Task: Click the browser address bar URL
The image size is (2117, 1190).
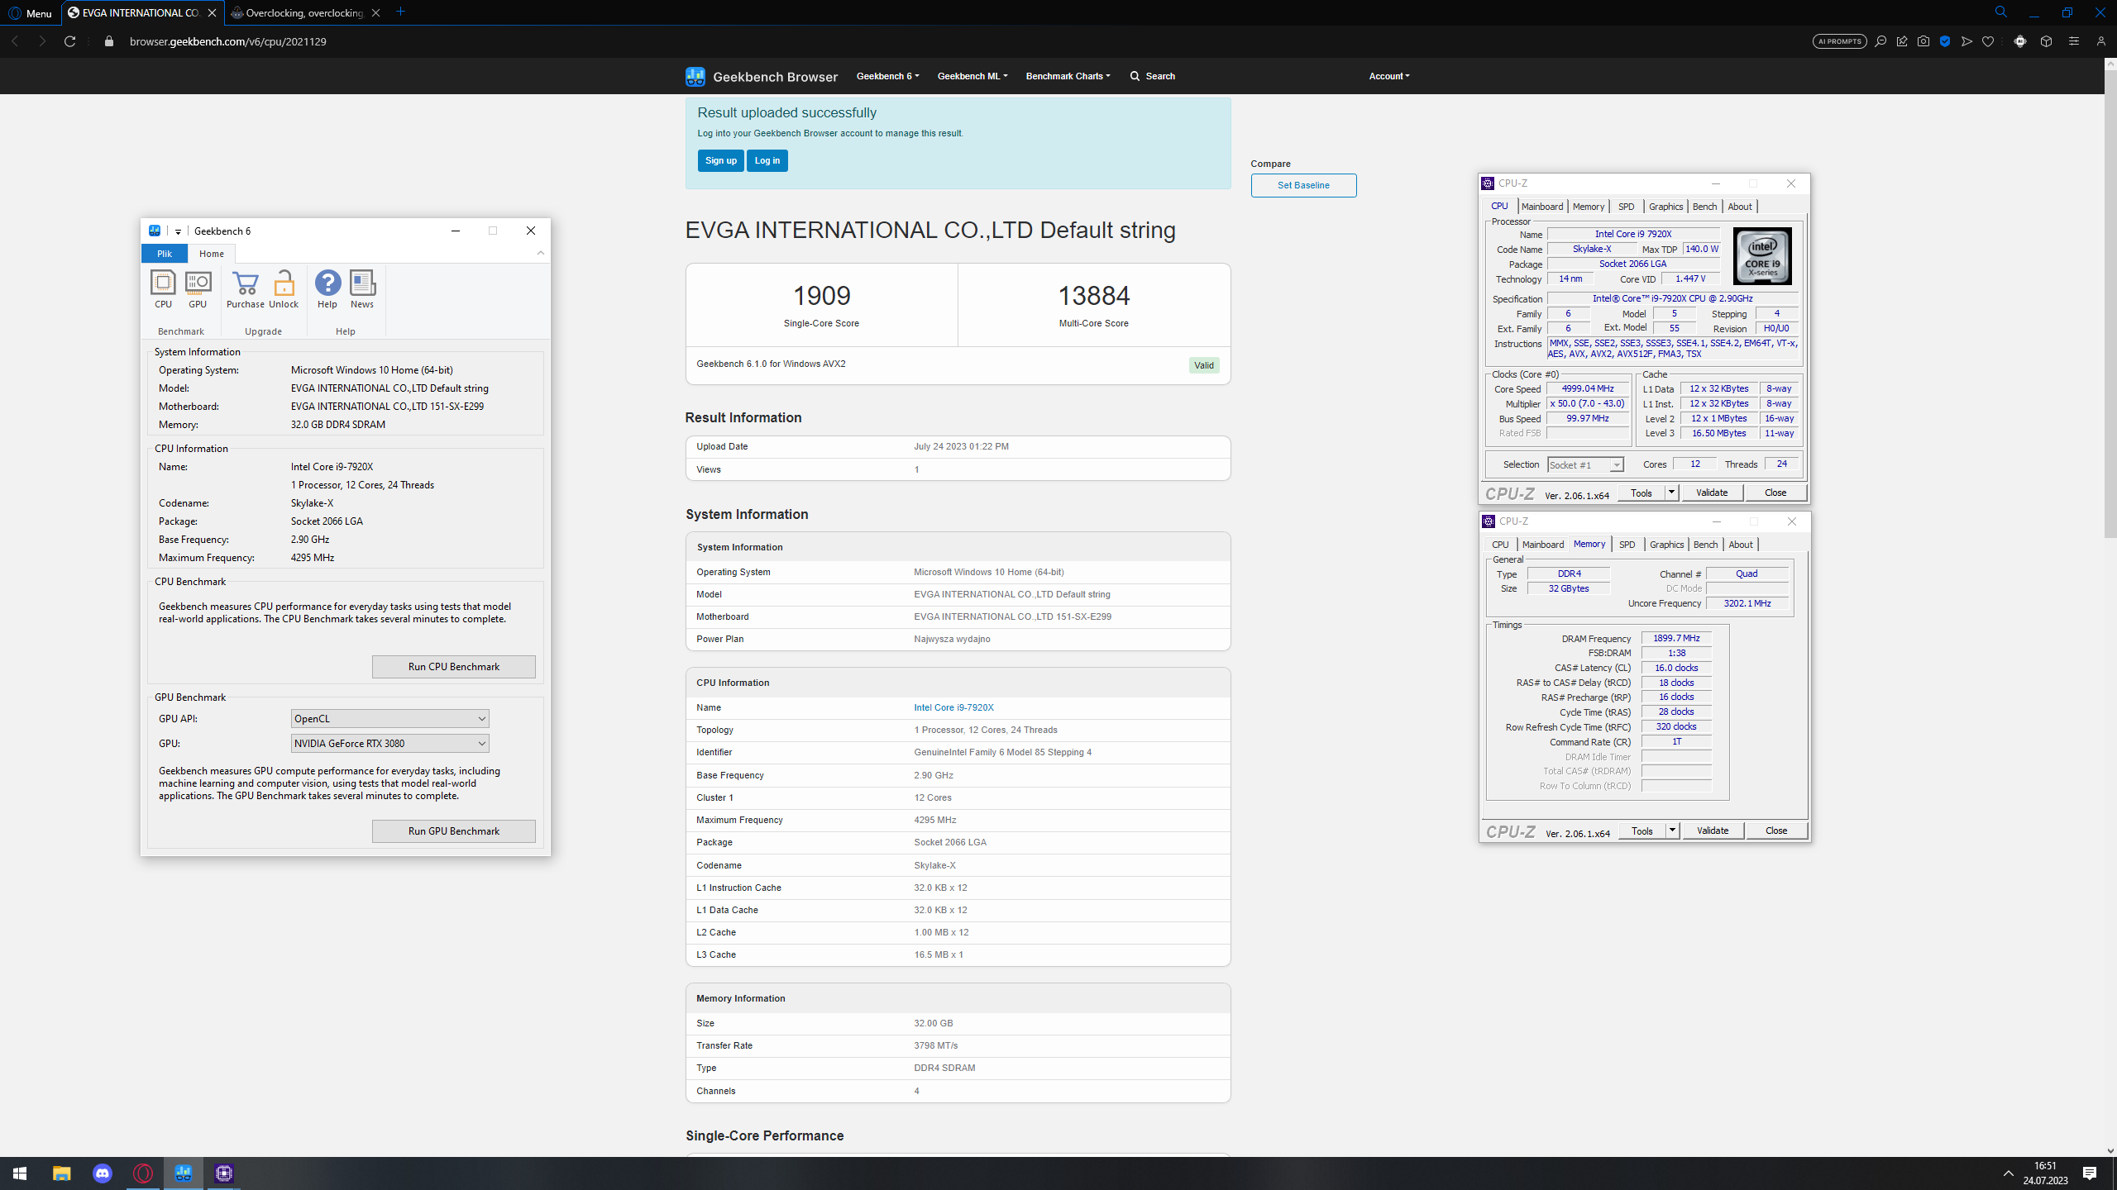Action: tap(228, 41)
